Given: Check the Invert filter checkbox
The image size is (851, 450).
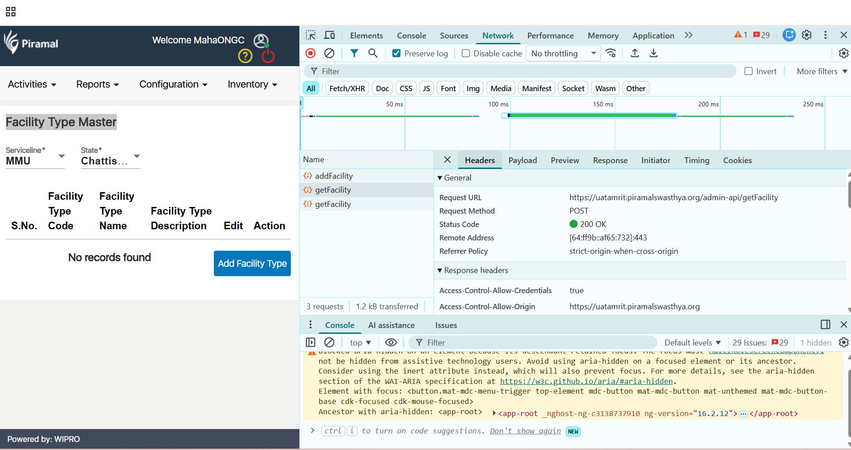Looking at the screenshot, I should tap(749, 71).
